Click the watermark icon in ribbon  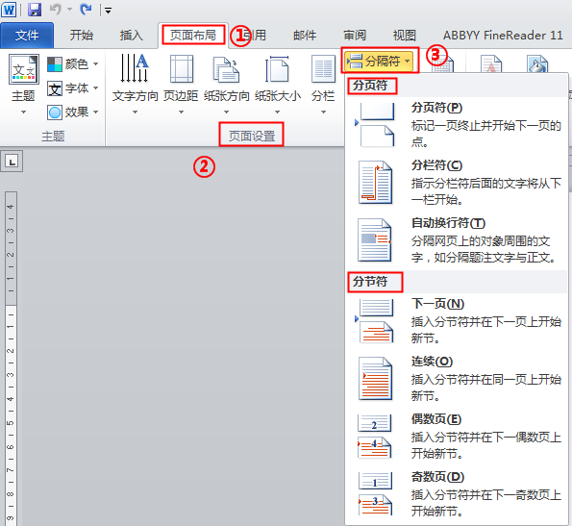491,64
